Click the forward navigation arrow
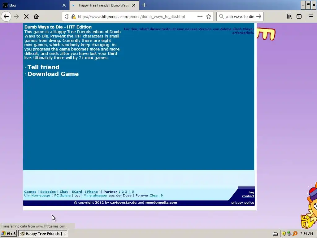 click(x=16, y=16)
